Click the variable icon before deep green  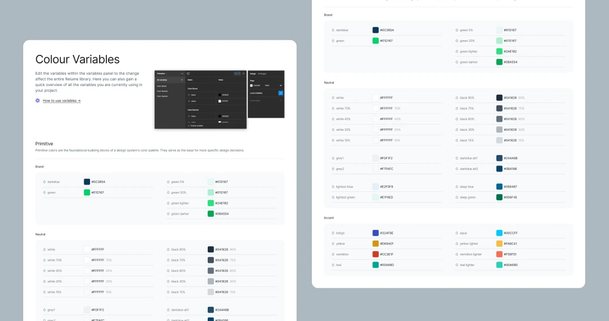pos(457,198)
